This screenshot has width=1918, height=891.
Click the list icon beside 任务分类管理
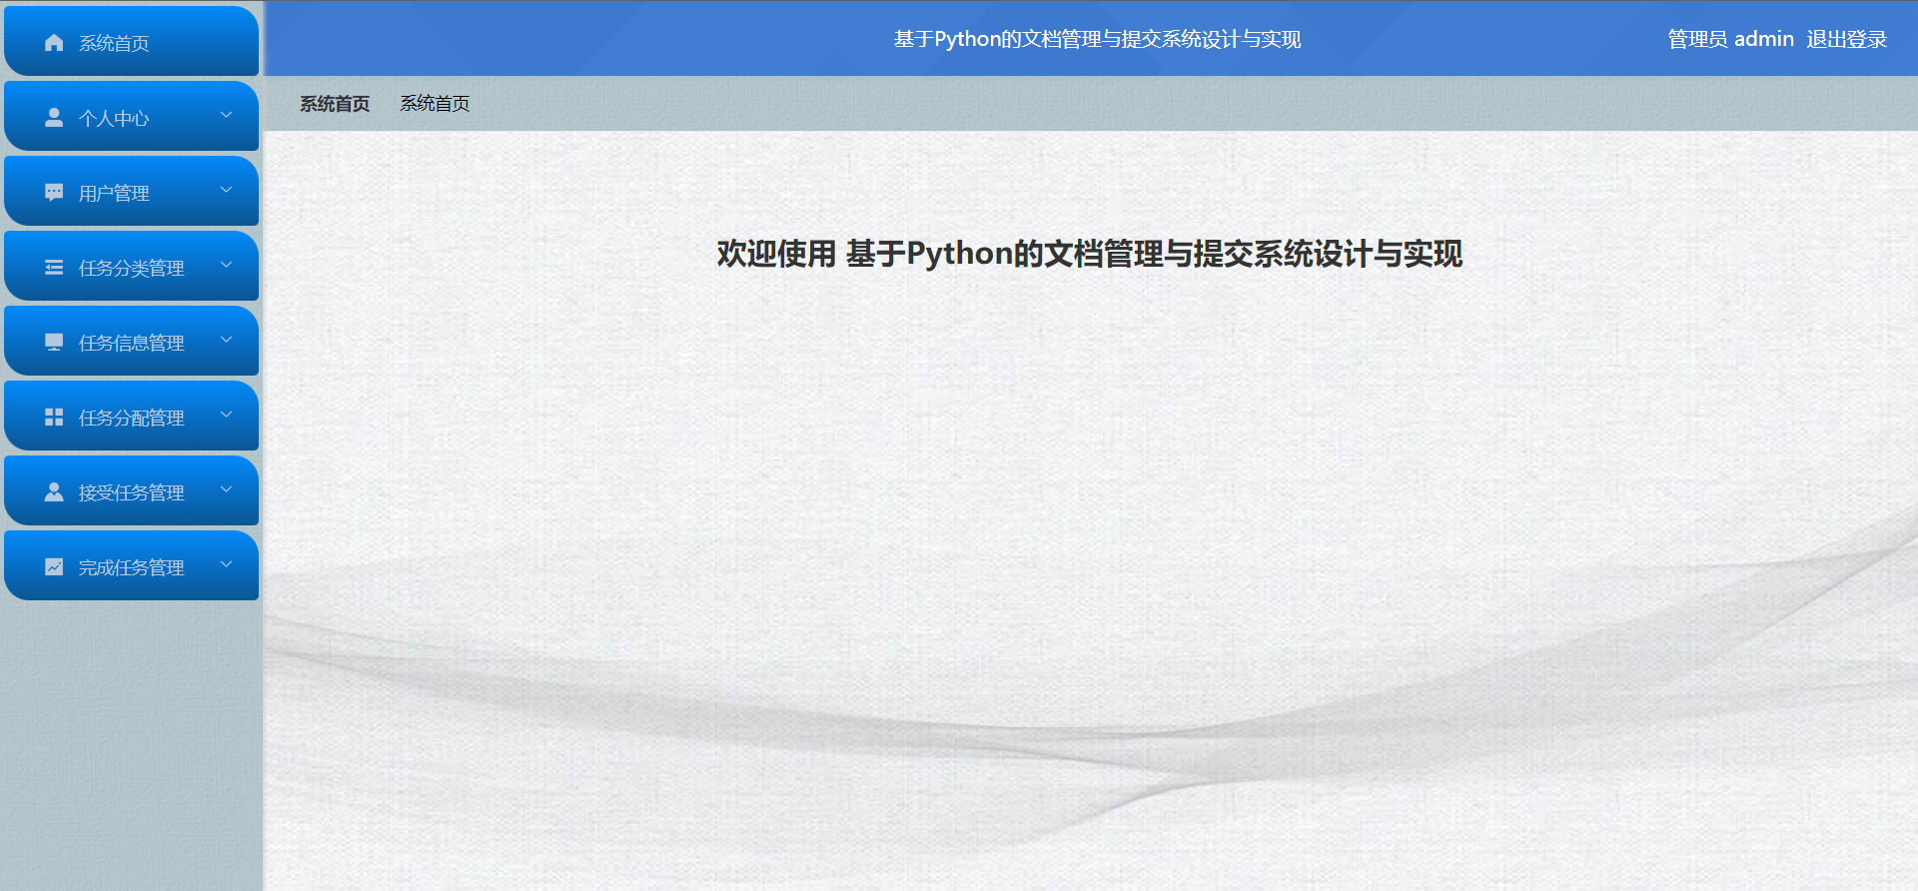click(x=54, y=267)
